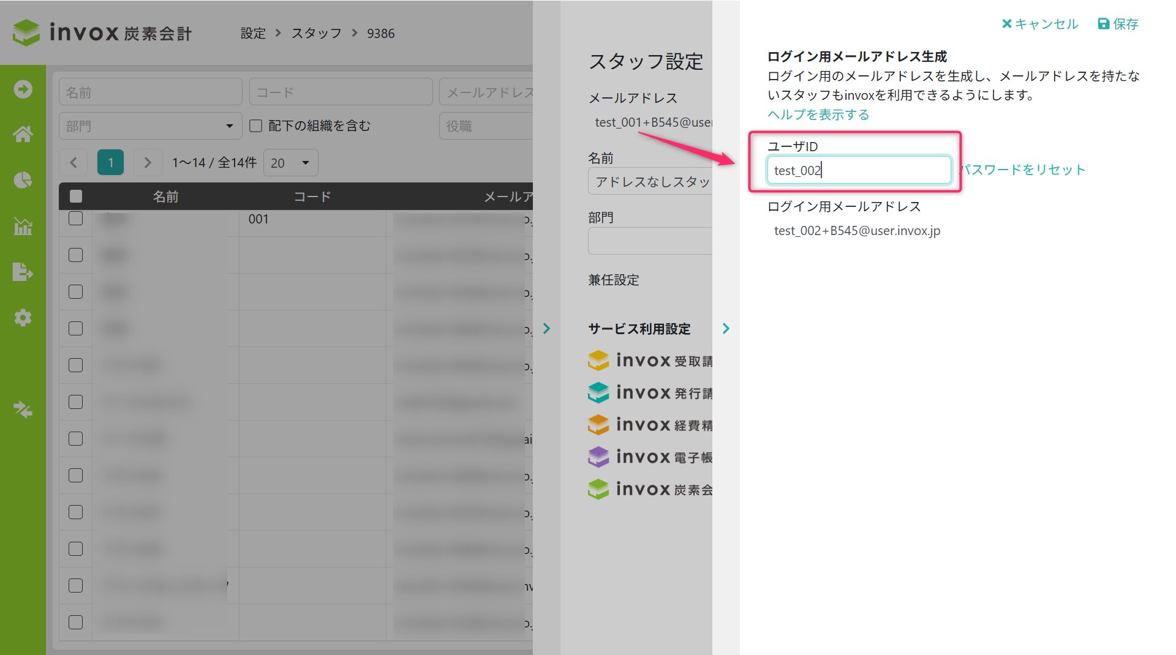The width and height of the screenshot is (1176, 655).
Task: Click the キャンセル button
Action: pos(1039,24)
